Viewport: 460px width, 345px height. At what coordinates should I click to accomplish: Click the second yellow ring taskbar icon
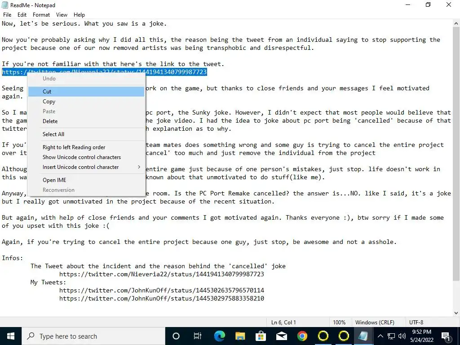[344, 336]
